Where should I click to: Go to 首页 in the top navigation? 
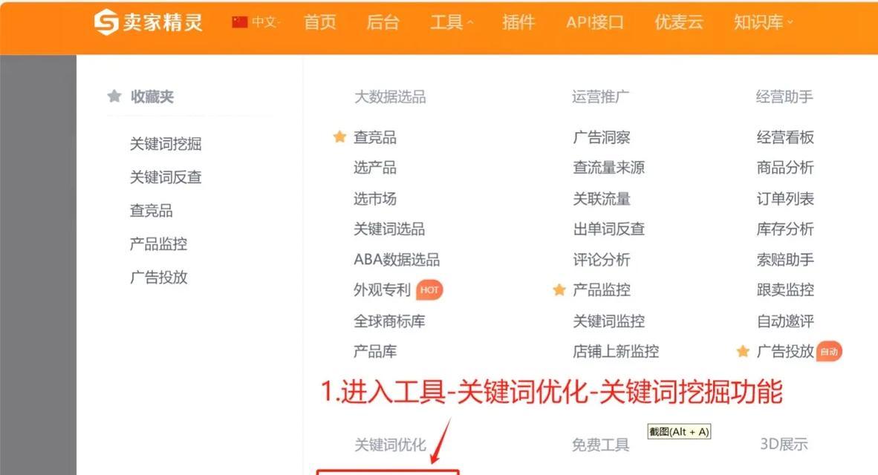319,22
